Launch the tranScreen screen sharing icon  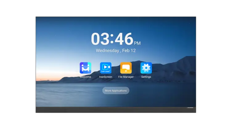tap(106, 68)
